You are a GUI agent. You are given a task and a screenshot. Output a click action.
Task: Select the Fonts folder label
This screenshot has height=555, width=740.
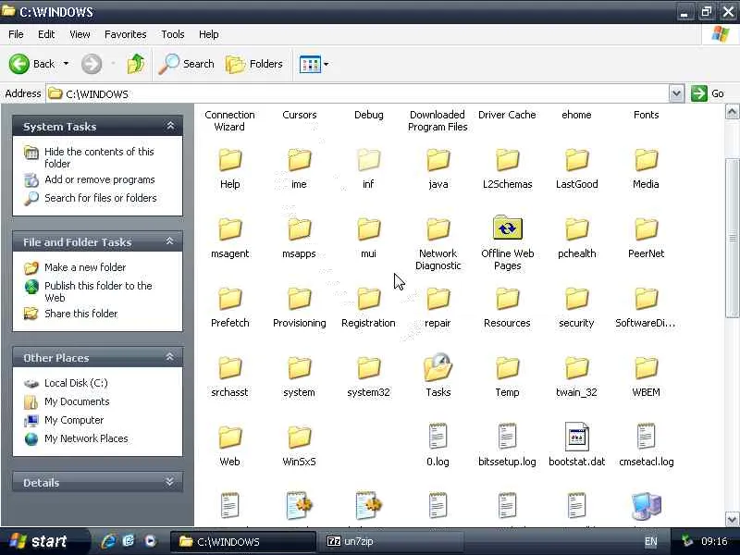tap(646, 115)
